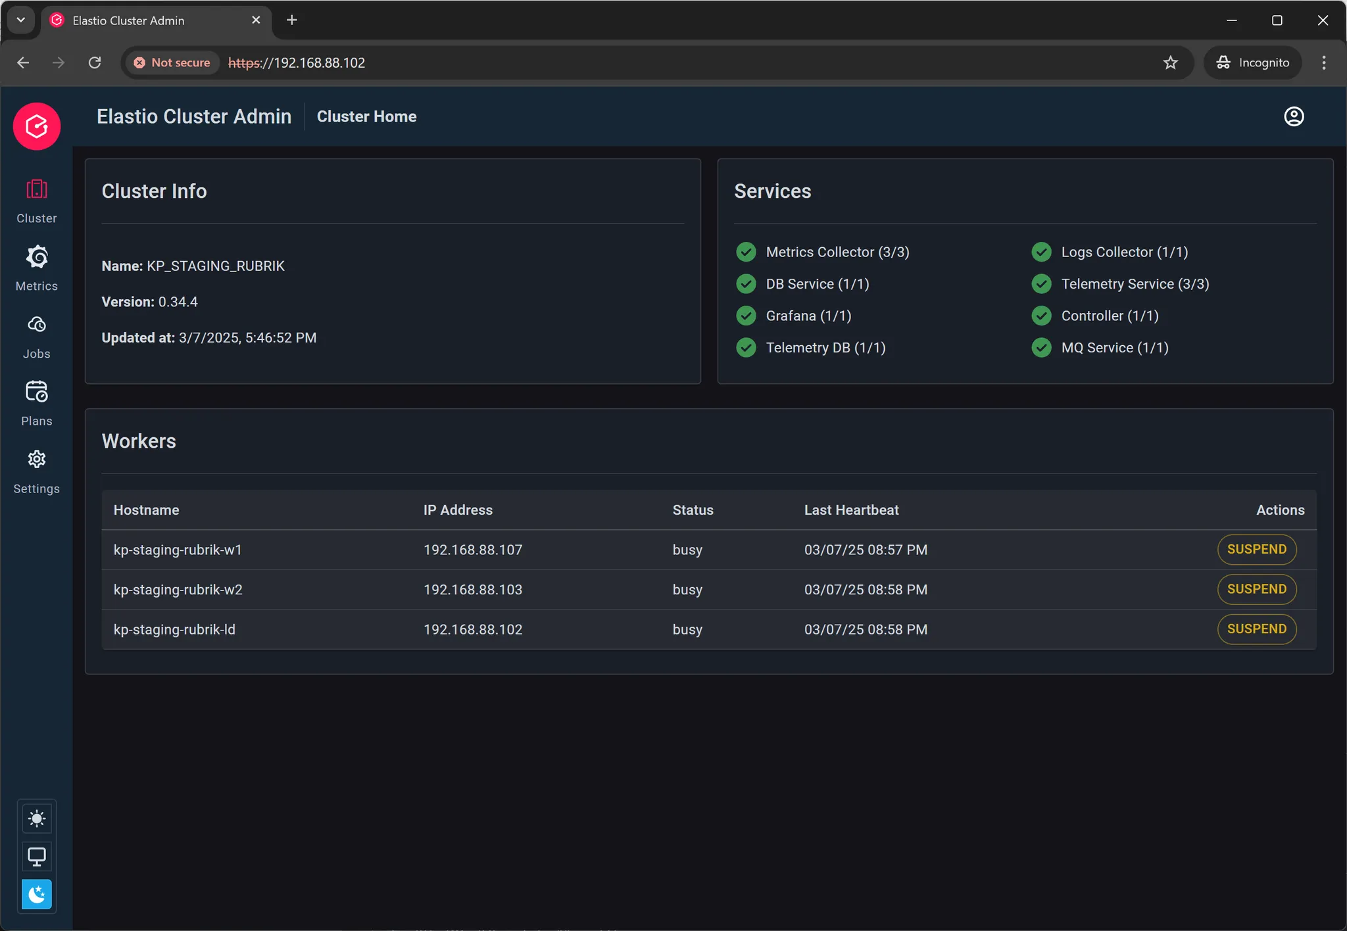Select hostname kp-staging-rubrik-w1

[178, 550]
